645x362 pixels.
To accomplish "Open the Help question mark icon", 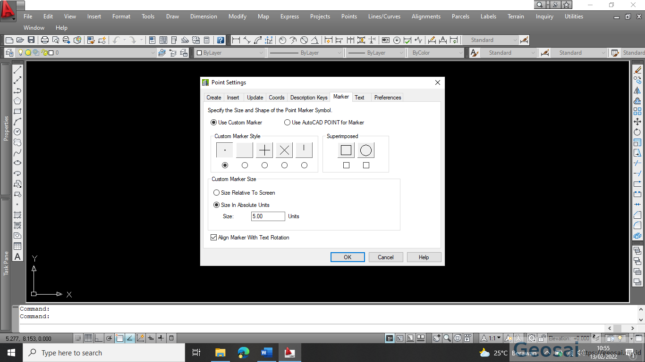I will click(x=221, y=40).
